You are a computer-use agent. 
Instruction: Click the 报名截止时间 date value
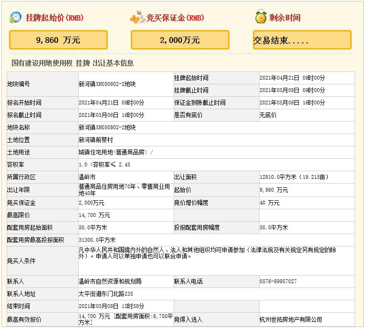click(x=111, y=115)
